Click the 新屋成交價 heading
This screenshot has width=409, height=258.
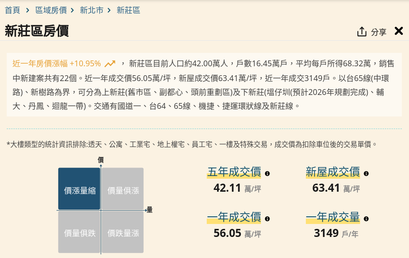(x=332, y=172)
